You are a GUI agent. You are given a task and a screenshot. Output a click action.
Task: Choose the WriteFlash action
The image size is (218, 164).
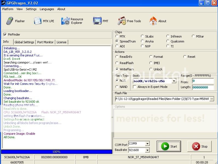[x=117, y=69]
